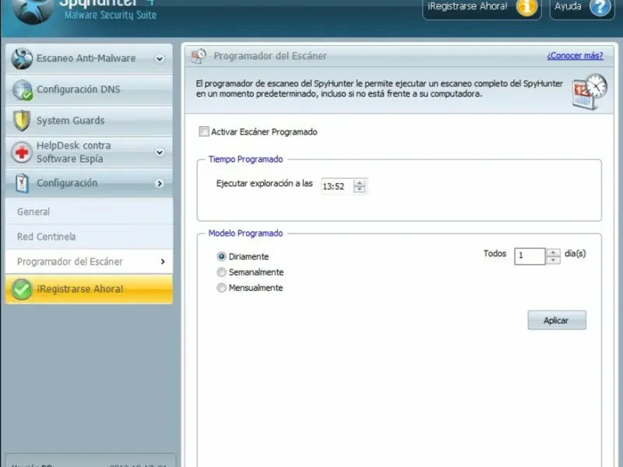Click the Configuración DNS globe icon

tap(23, 90)
